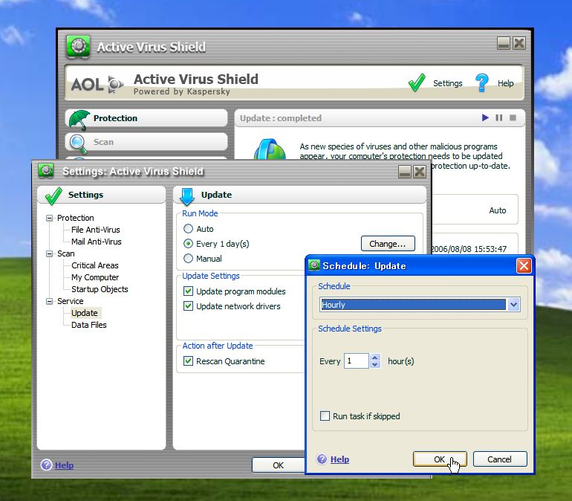Start the update with the play icon
572x501 pixels.
pos(485,117)
